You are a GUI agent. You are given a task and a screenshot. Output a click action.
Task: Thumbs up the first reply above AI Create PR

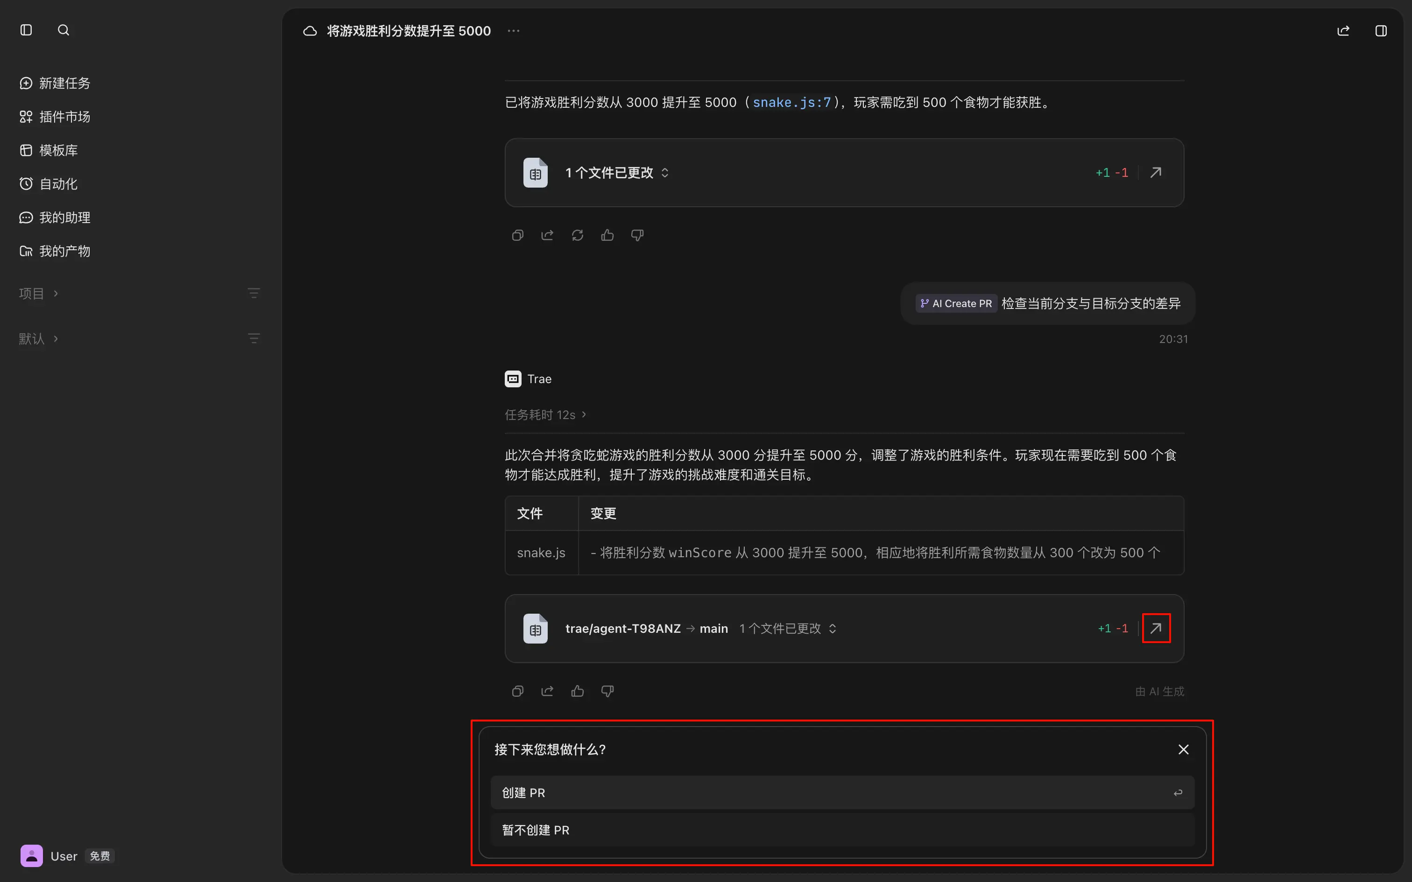tap(607, 235)
